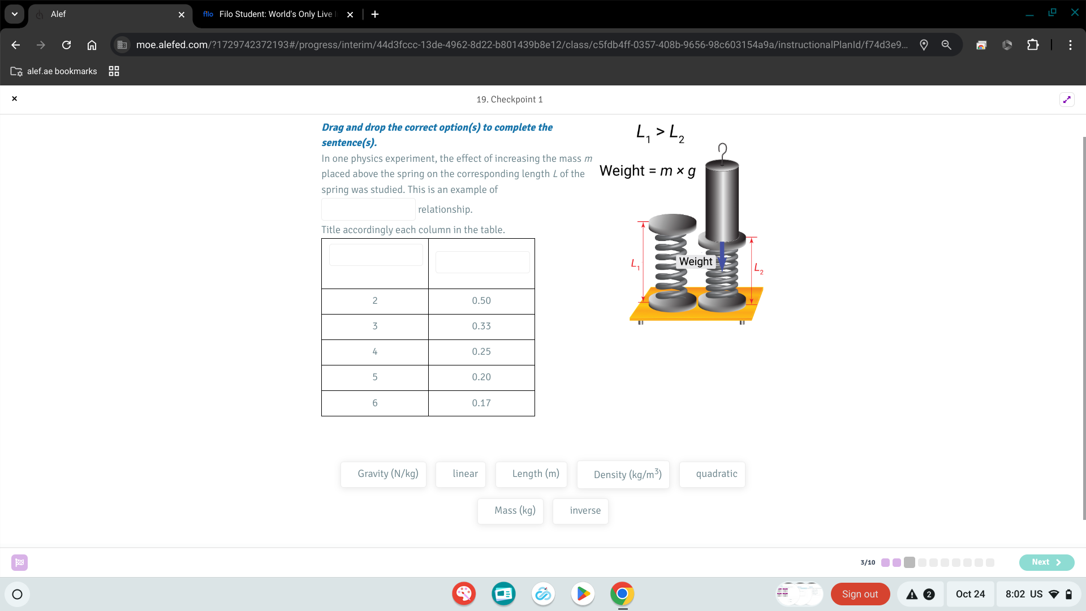Open Chrome three-dot menu
The image size is (1086, 611).
[1070, 45]
